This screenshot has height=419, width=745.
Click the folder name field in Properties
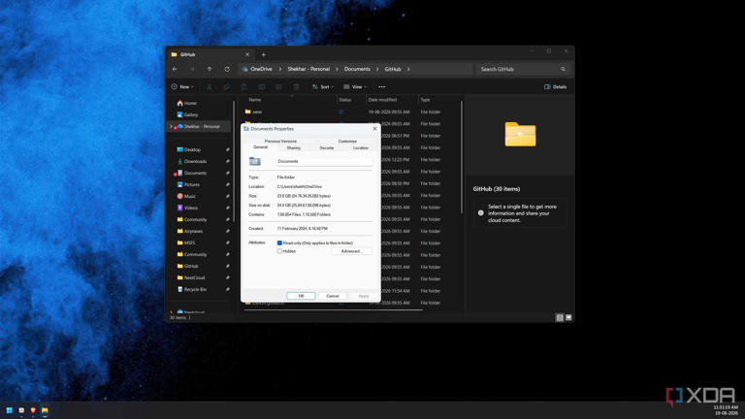325,162
